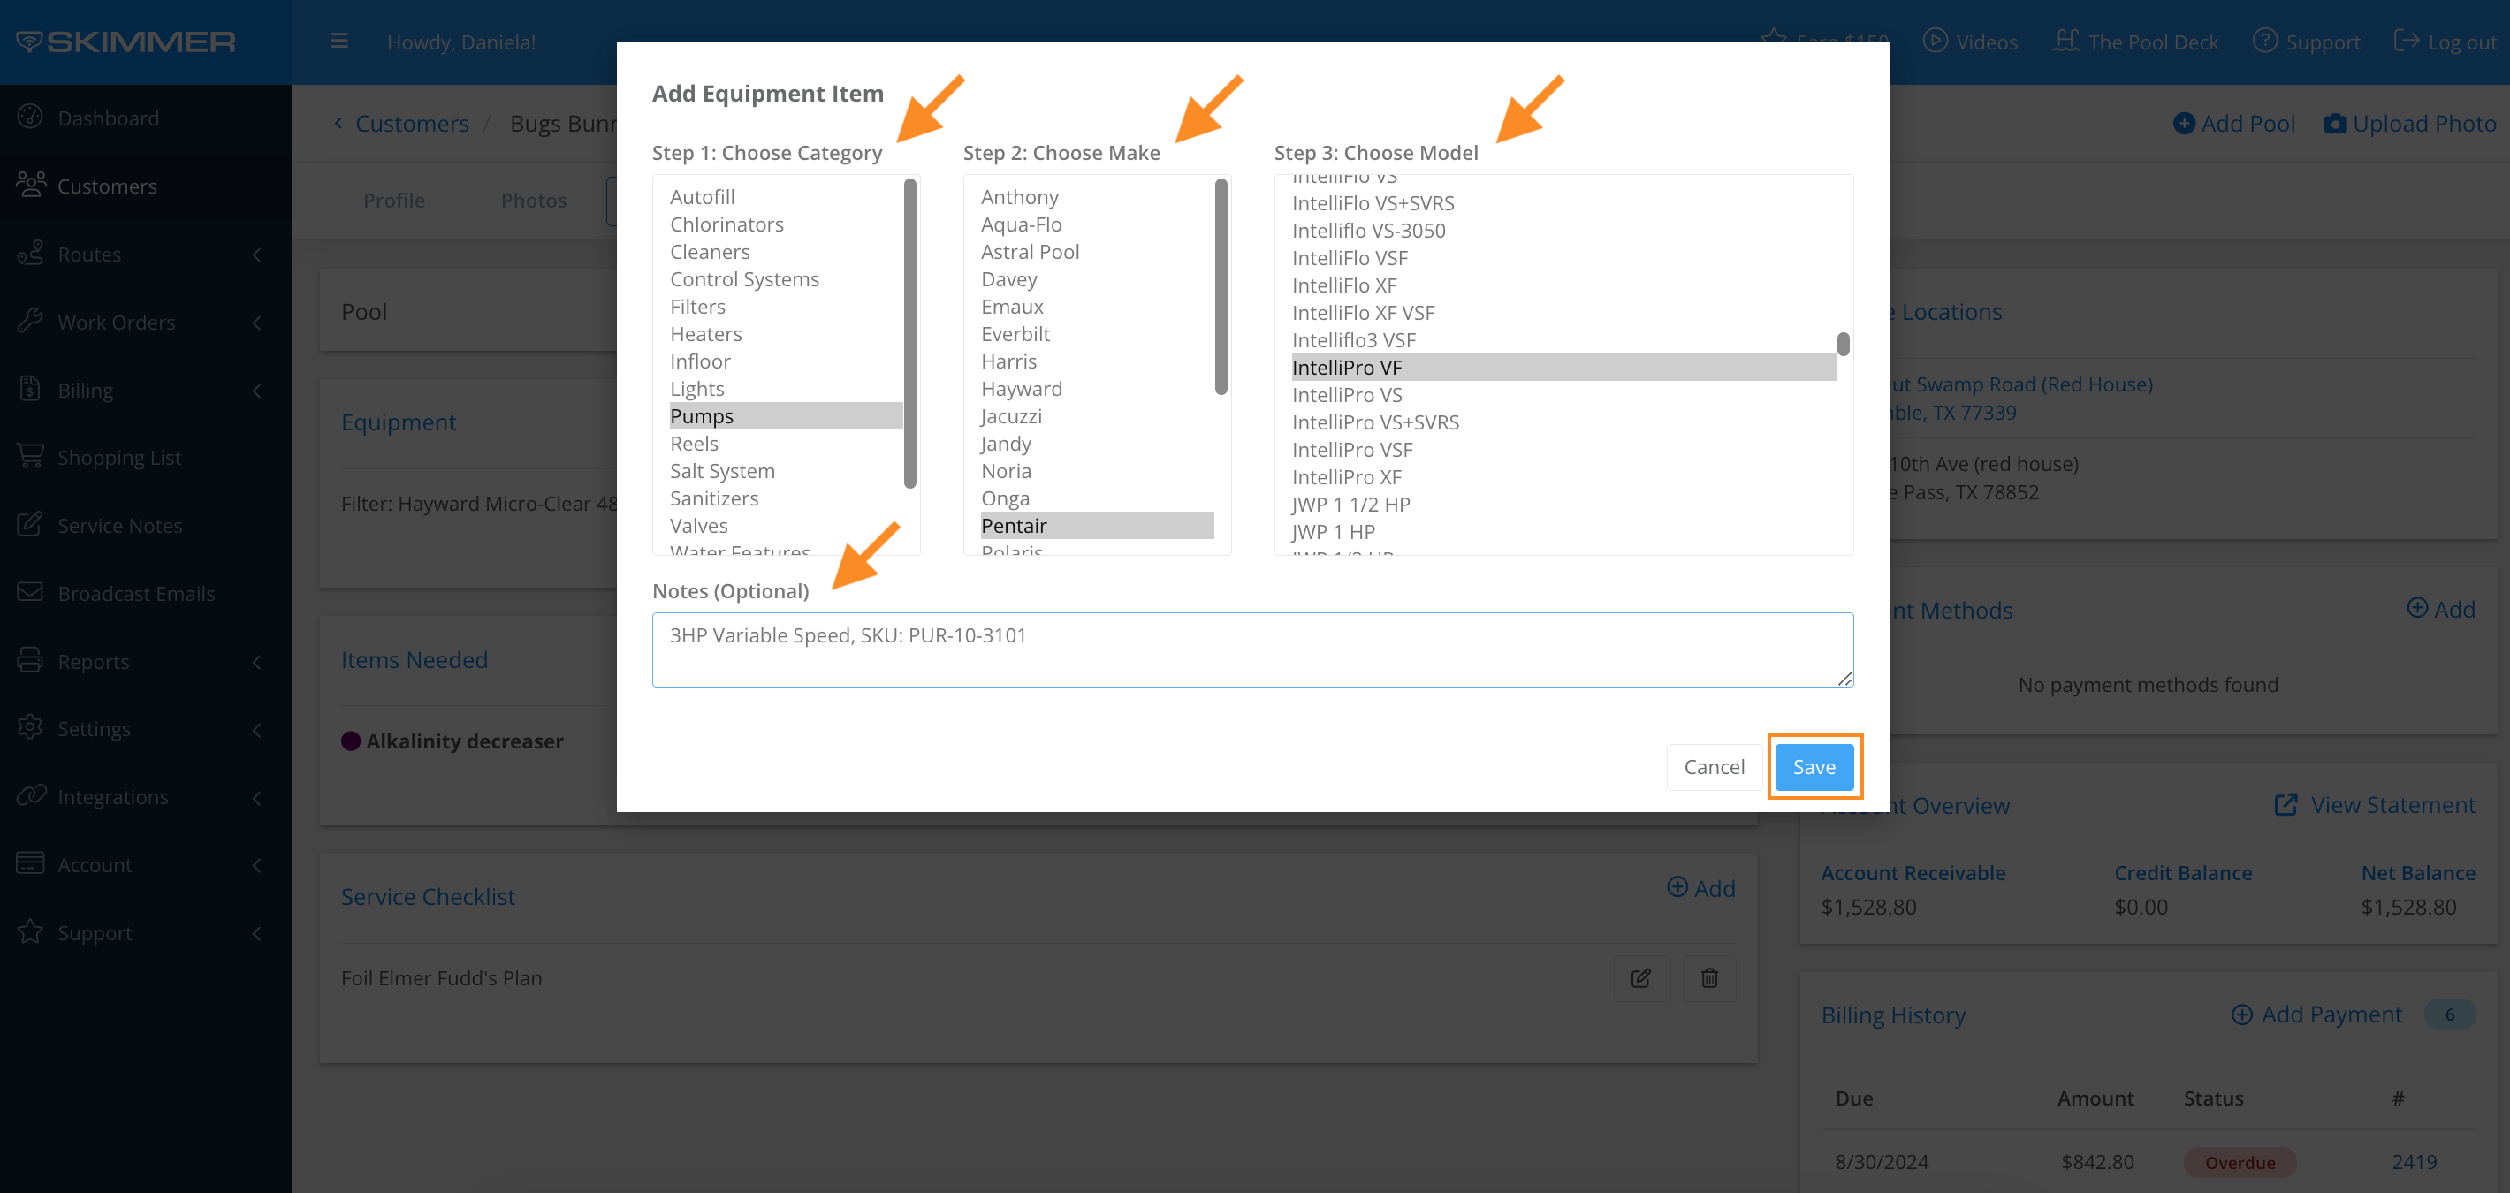Delete Foil Elmer Fudd's Plan checklist
The width and height of the screenshot is (2510, 1193).
[1709, 977]
